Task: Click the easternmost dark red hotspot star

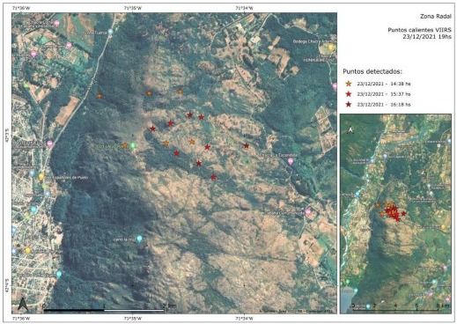Action: (x=246, y=145)
